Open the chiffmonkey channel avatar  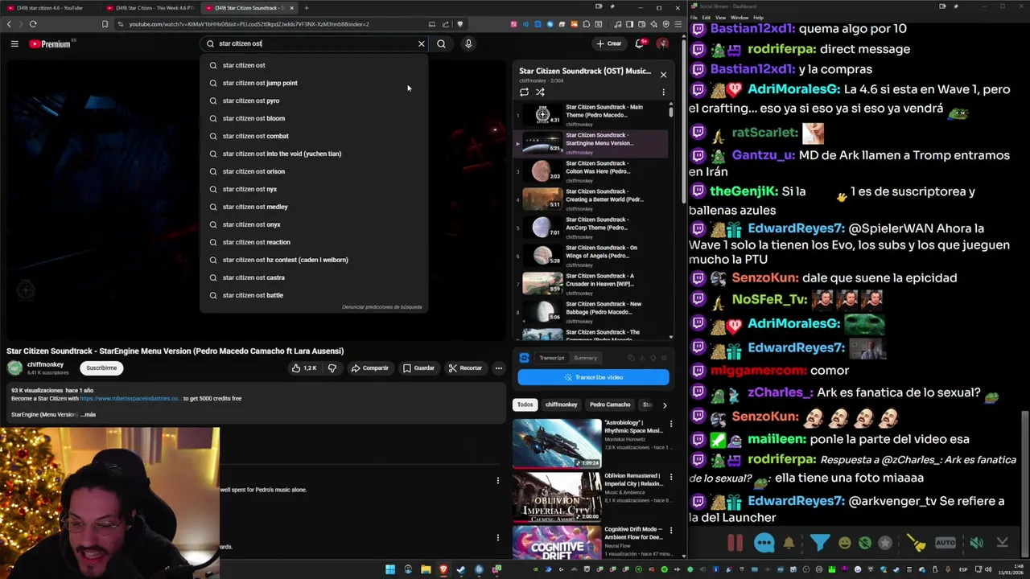coord(14,368)
